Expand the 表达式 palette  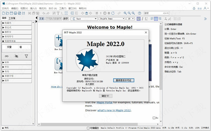click(17, 27)
